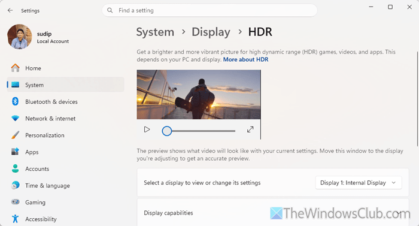This screenshot has width=419, height=226.
Task: Click the Find a setting search box
Action: point(209,10)
